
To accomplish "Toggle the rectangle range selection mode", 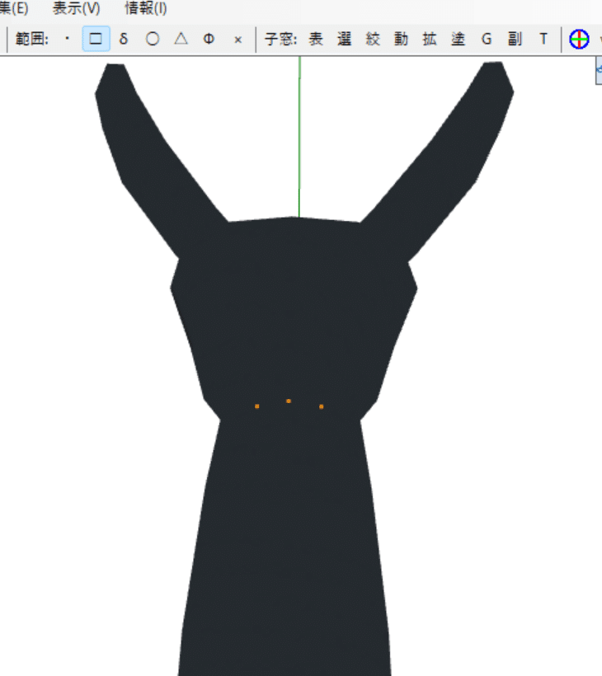I will coord(96,39).
